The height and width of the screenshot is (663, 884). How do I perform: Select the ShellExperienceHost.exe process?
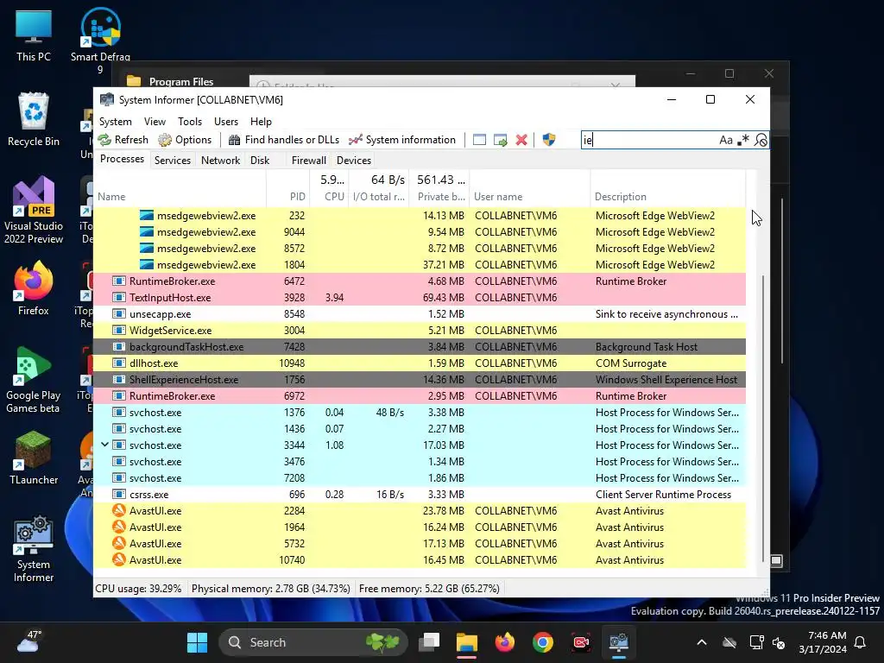tap(420, 380)
